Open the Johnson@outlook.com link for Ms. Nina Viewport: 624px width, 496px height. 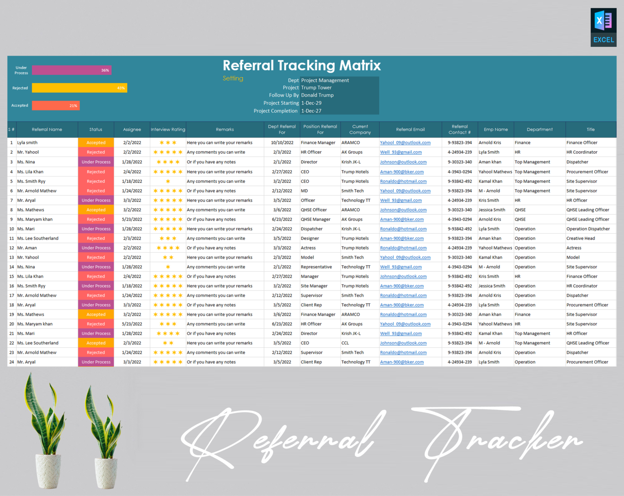(403, 162)
